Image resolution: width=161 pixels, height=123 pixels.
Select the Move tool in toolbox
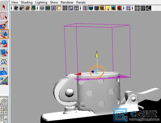pos(4,34)
